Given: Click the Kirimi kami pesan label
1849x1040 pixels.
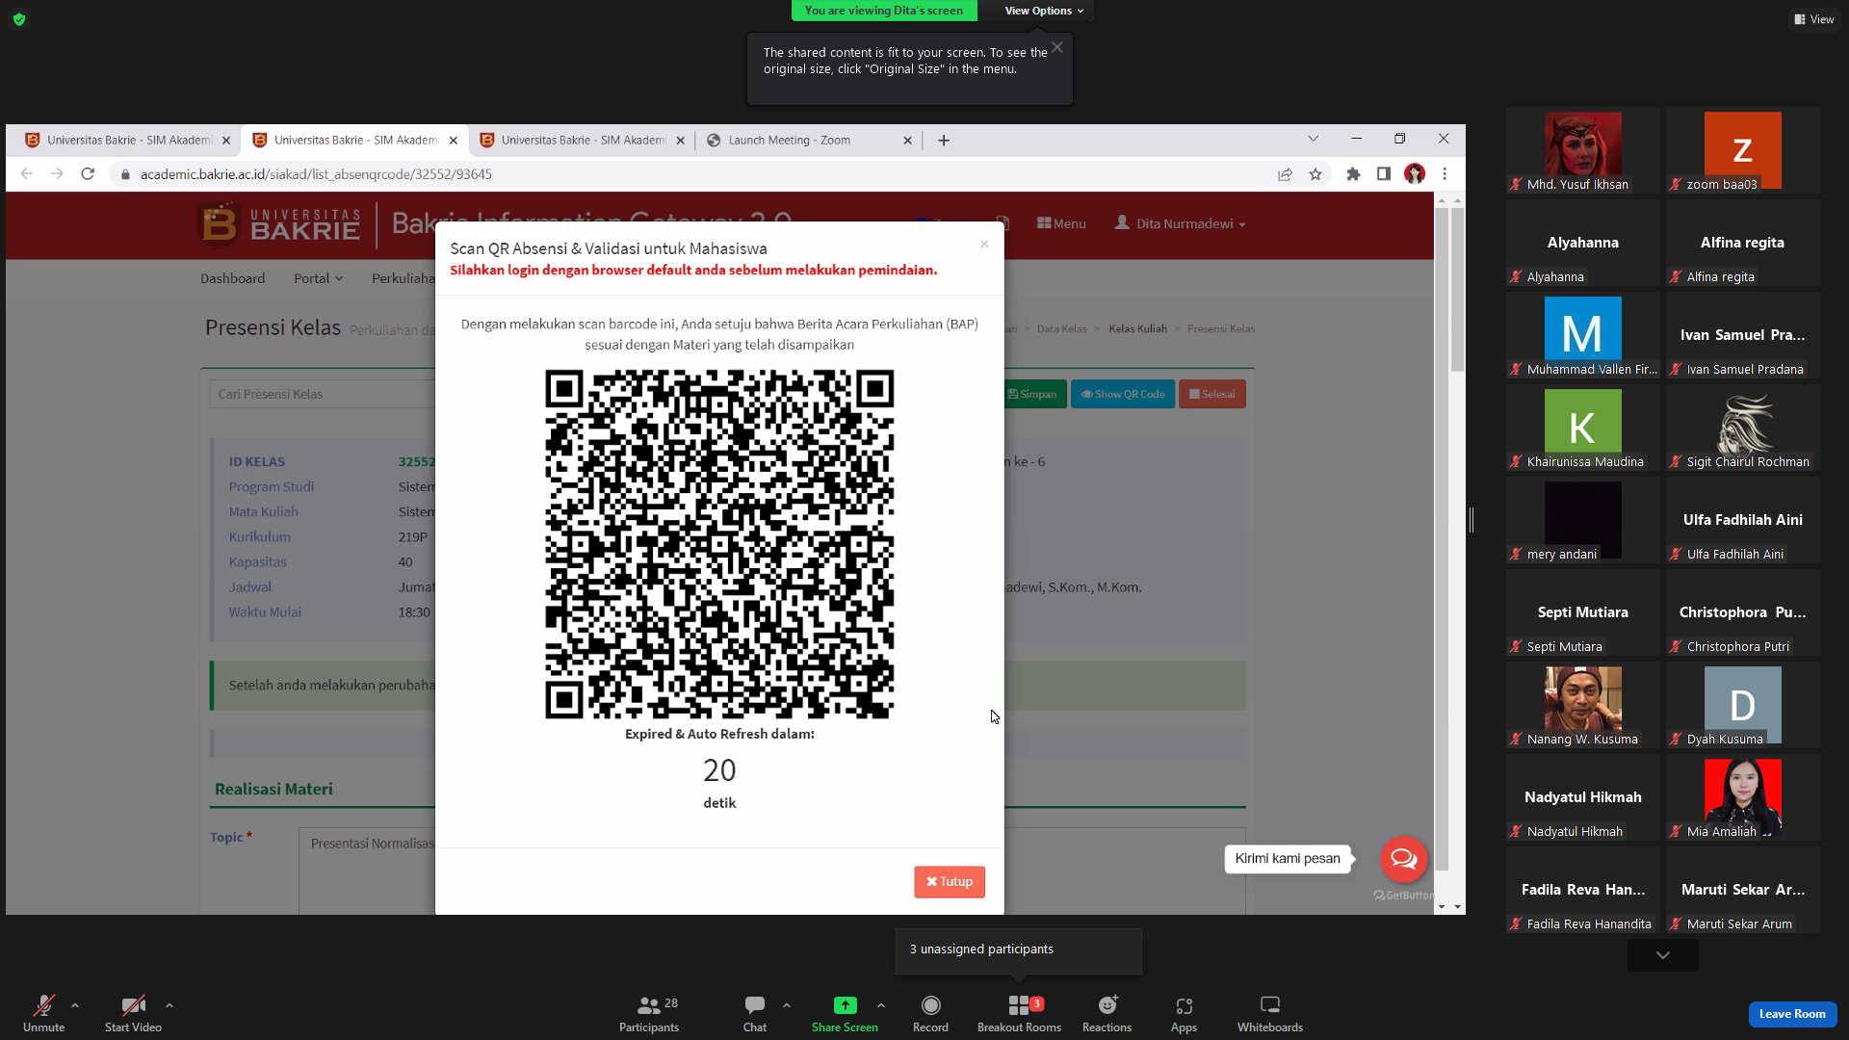Looking at the screenshot, I should pyautogui.click(x=1288, y=859).
